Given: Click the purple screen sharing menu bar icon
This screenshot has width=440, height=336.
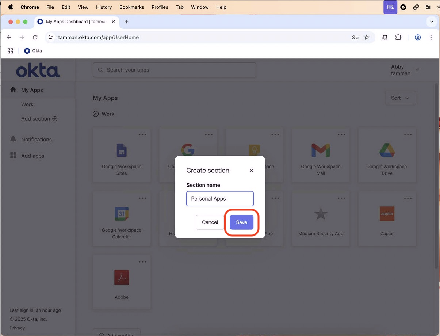Looking at the screenshot, I should pos(390,7).
